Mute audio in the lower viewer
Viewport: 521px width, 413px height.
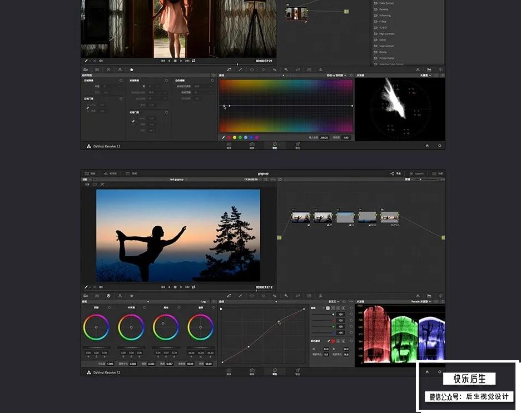pos(101,287)
